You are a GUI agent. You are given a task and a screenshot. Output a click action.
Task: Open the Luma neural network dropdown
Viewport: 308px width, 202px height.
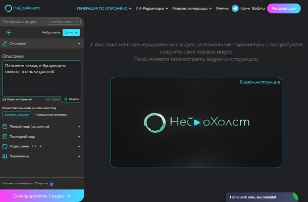pyautogui.click(x=71, y=32)
